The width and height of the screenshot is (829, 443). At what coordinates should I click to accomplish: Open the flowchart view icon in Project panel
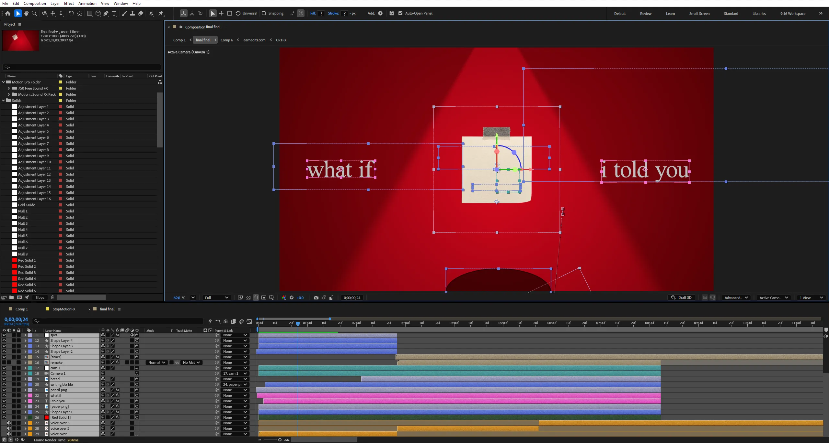tap(160, 82)
